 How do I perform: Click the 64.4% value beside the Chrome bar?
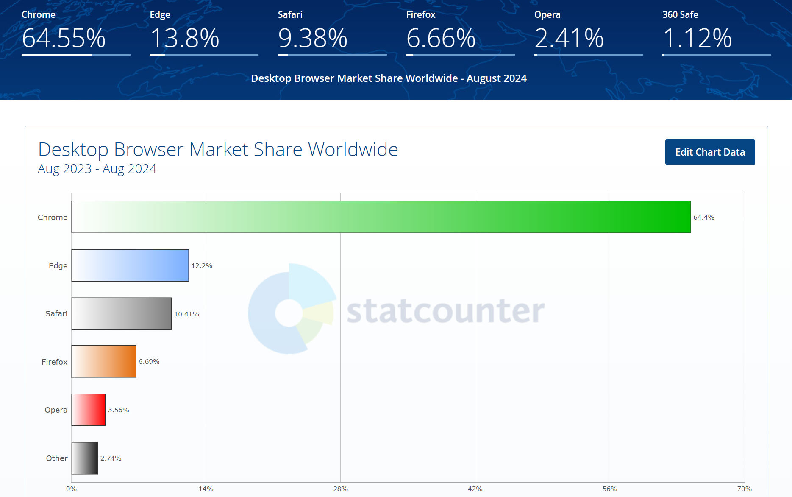click(x=704, y=218)
